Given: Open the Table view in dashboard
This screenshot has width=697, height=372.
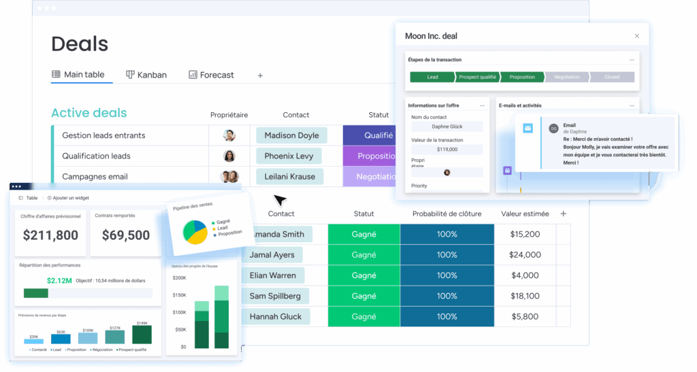Looking at the screenshot, I should click(28, 198).
